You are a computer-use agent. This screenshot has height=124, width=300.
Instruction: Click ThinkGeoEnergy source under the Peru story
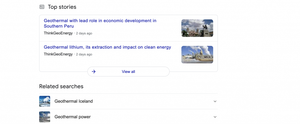tap(58, 33)
